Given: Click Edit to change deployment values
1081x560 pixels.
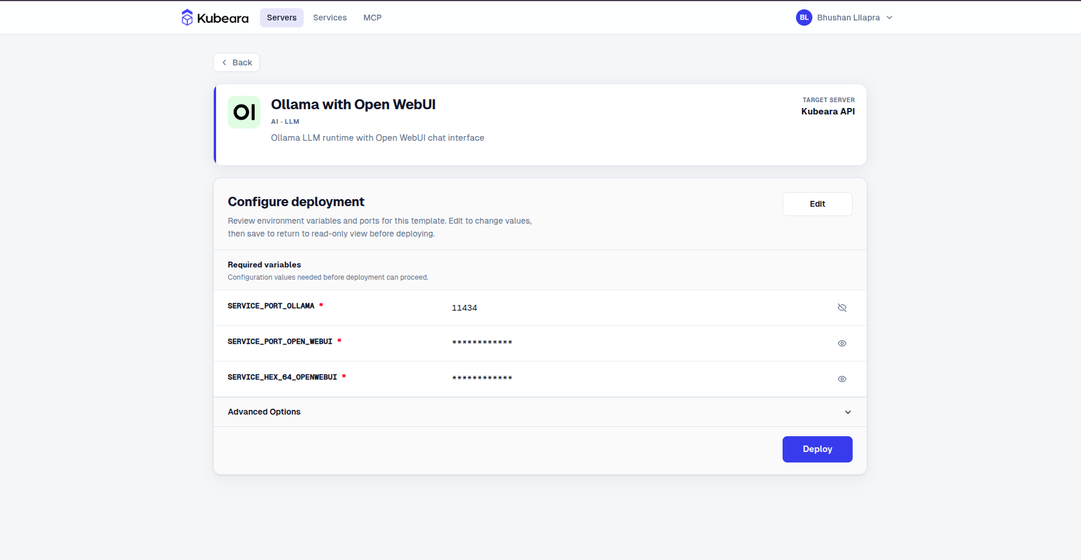Looking at the screenshot, I should pyautogui.click(x=818, y=204).
